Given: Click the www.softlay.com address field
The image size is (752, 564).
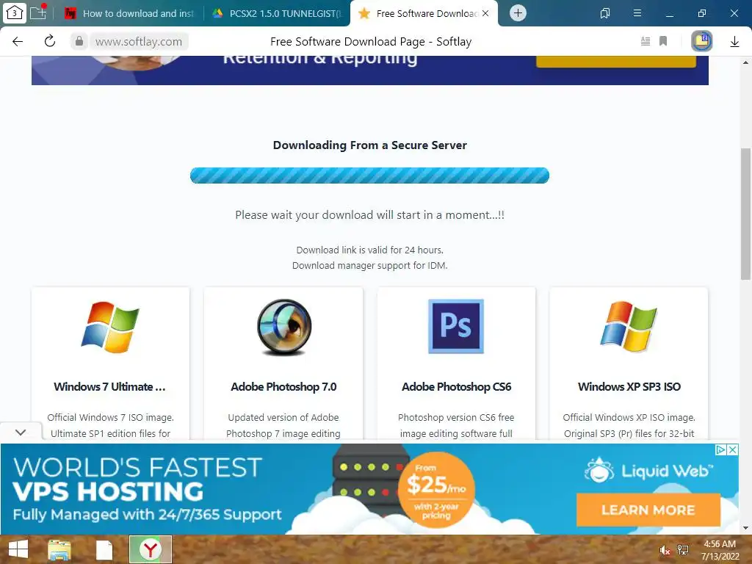Looking at the screenshot, I should (139, 42).
